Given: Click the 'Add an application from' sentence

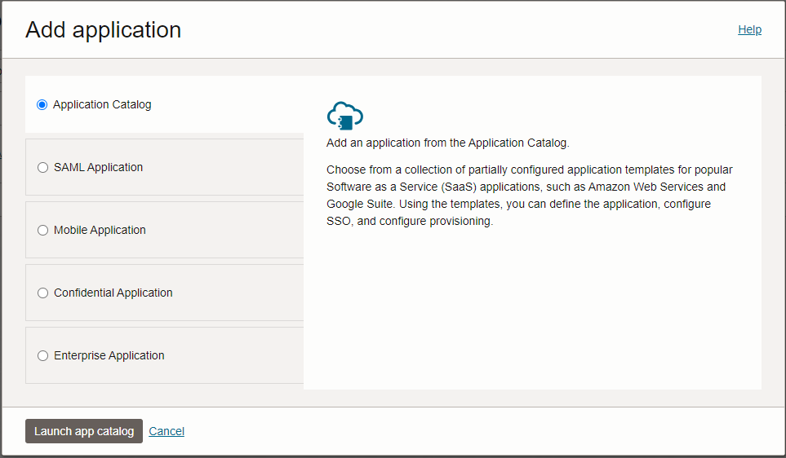Looking at the screenshot, I should 447,143.
